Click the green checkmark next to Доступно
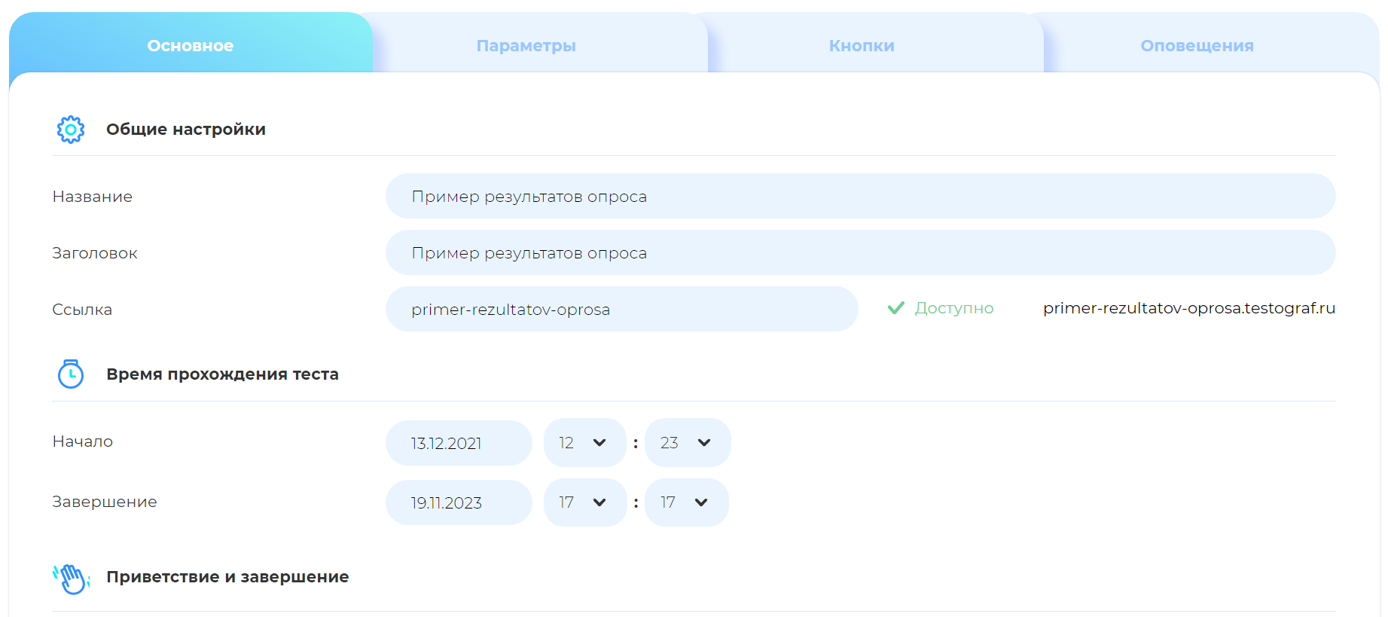 (x=895, y=308)
